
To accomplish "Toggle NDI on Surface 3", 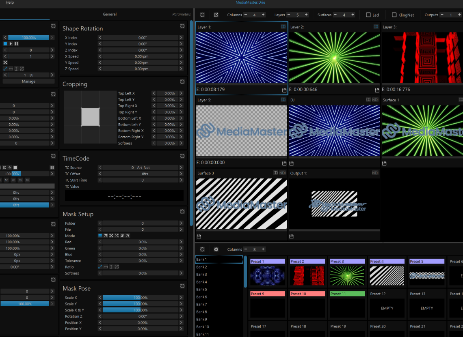I will [282, 173].
